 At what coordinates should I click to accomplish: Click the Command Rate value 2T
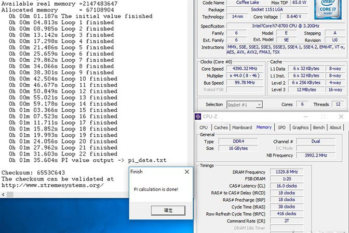coord(287,221)
